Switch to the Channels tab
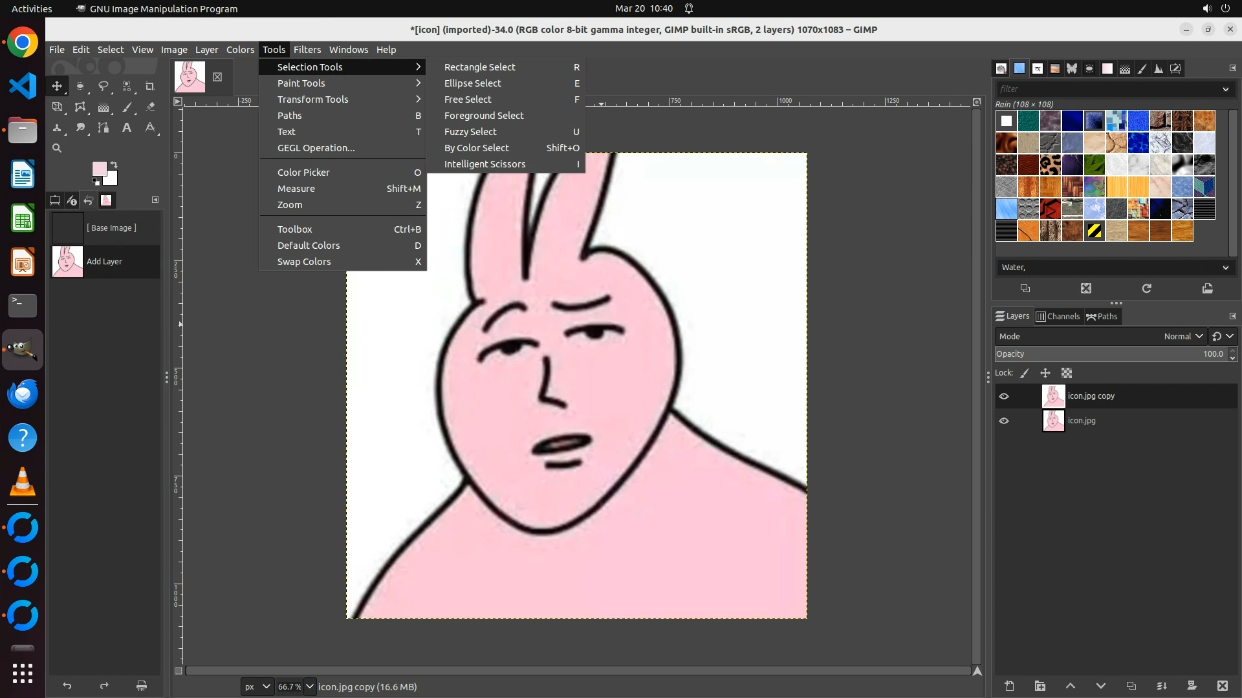Screen dimensions: 1242x698 coord(1058,316)
